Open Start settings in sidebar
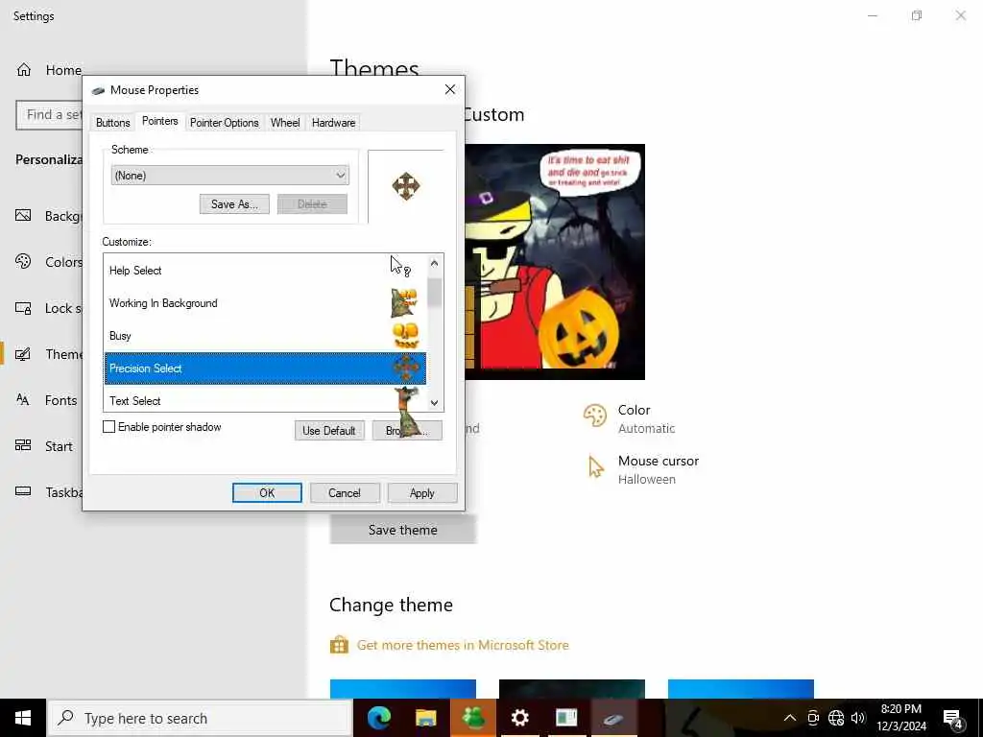Viewport: 983px width, 737px height. [44, 446]
